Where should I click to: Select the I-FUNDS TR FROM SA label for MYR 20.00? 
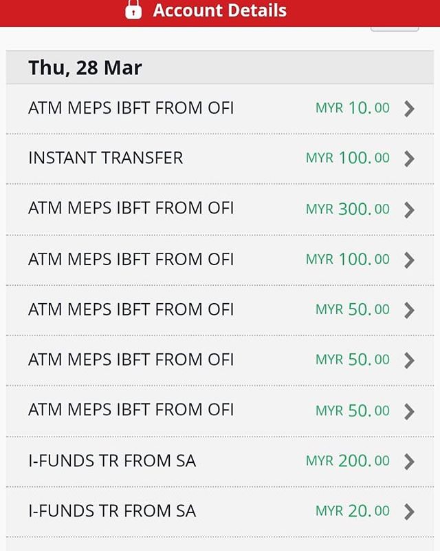[112, 510]
